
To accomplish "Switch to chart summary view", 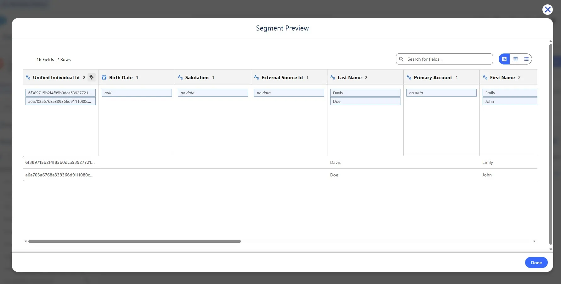I will tap(504, 59).
